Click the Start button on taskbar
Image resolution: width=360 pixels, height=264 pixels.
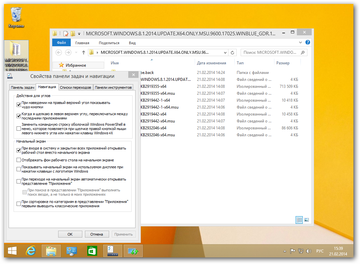(x=12, y=251)
